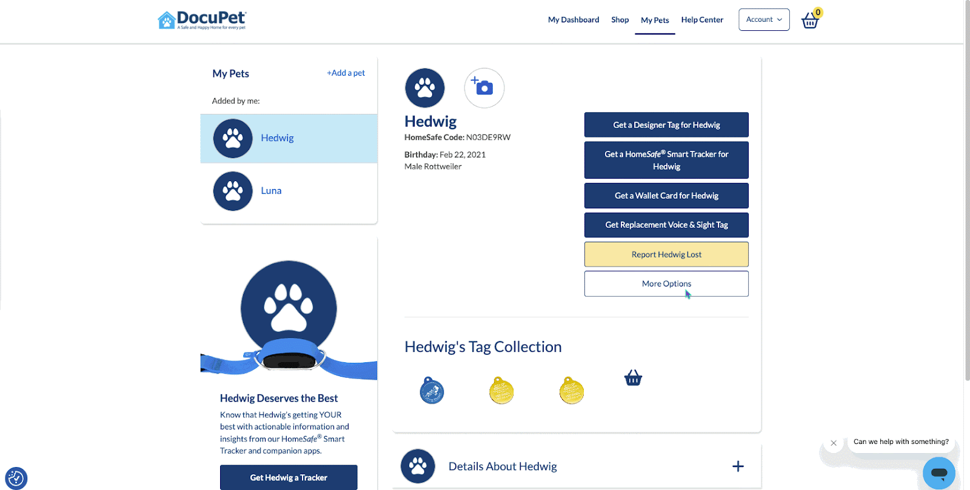The width and height of the screenshot is (970, 490).
Task: Dismiss the 'Can we help' chat prompt
Action: tap(834, 443)
